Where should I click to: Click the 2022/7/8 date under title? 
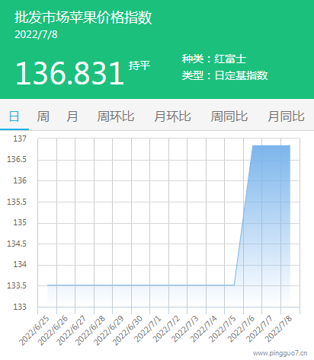pos(36,35)
